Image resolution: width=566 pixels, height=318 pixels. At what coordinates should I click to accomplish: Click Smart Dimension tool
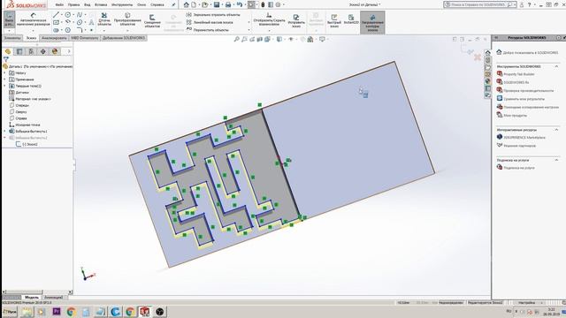pyautogui.click(x=34, y=19)
